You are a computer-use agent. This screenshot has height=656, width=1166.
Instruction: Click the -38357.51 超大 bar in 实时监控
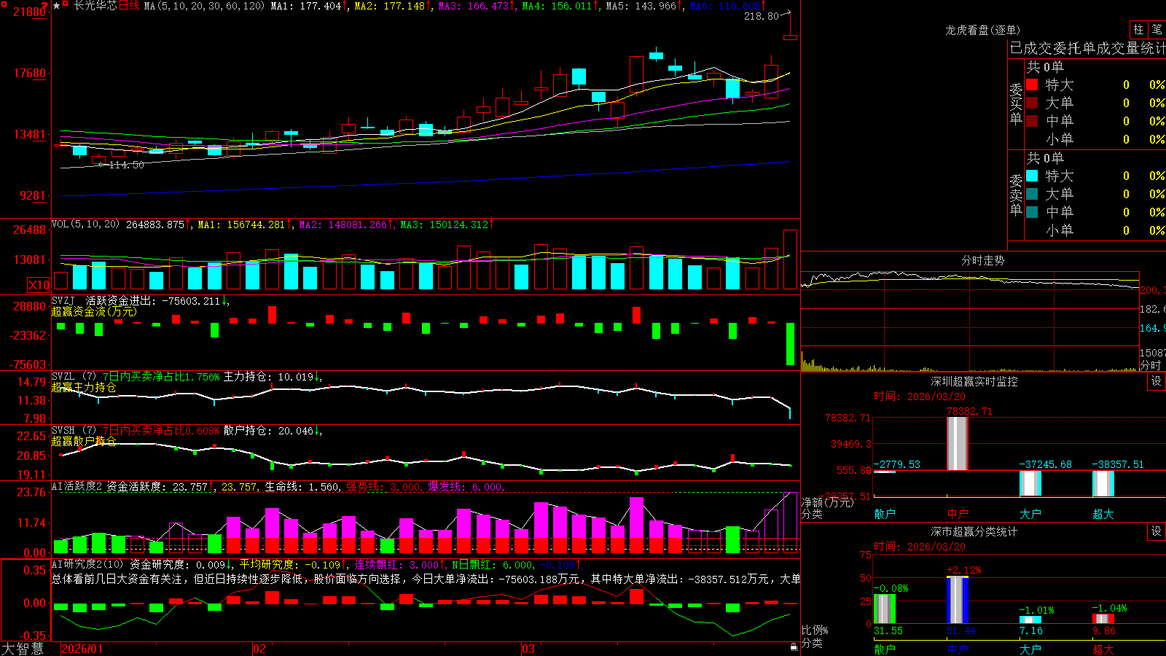coord(1103,483)
